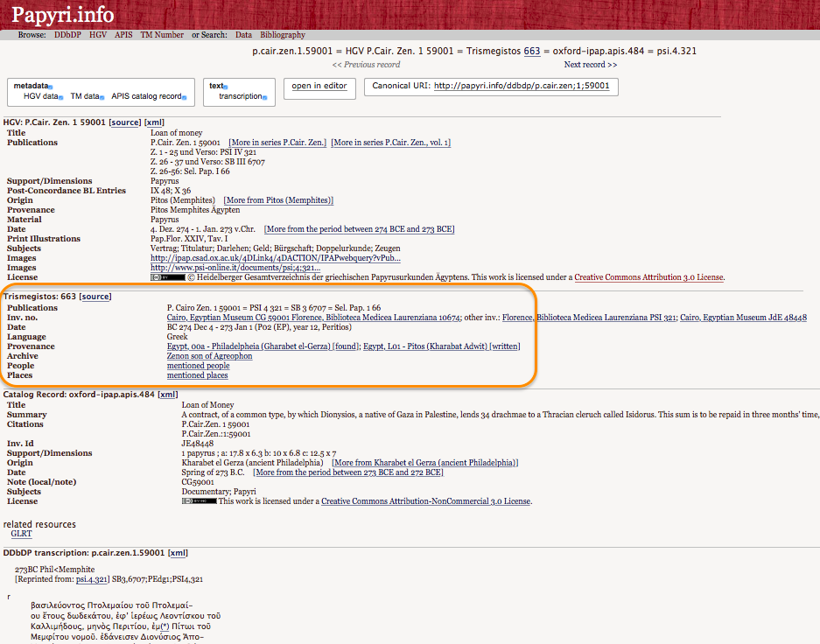Open the ipap.csad.ox.ac.uk images link
The width and height of the screenshot is (820, 644).
point(276,258)
